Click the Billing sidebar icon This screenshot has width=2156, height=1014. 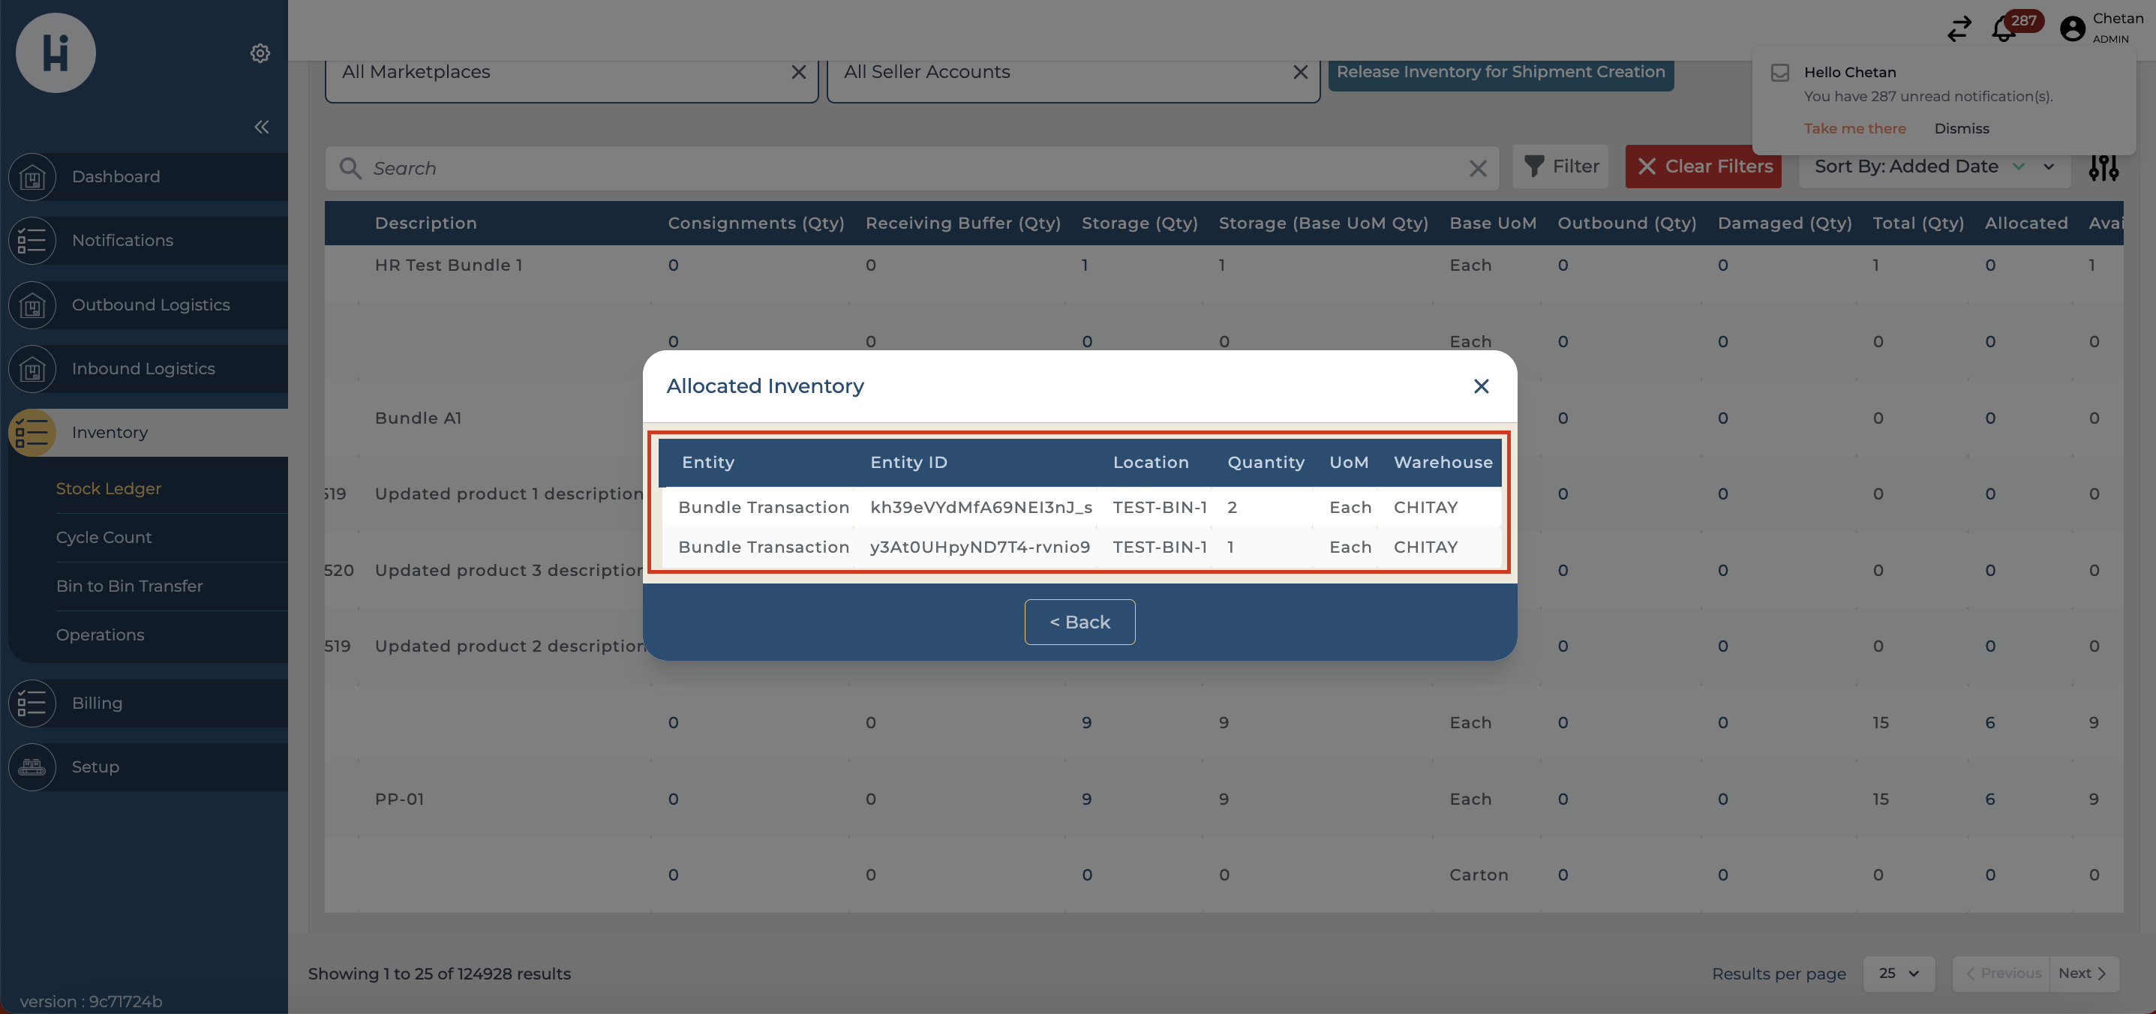(x=32, y=703)
